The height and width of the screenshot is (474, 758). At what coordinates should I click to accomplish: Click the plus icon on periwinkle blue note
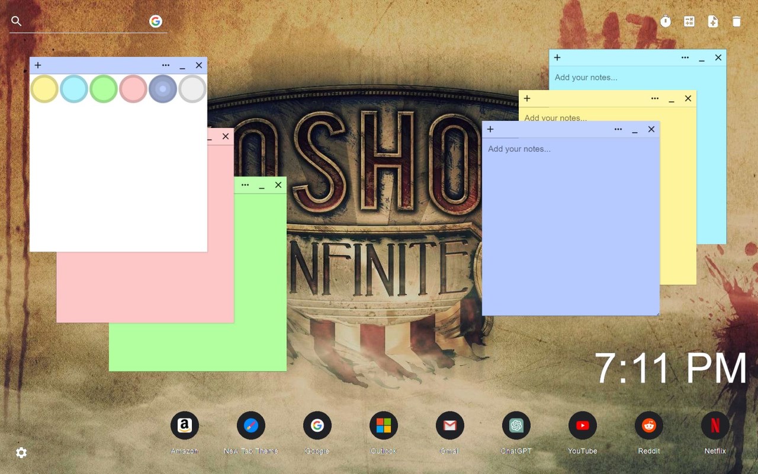pos(490,129)
